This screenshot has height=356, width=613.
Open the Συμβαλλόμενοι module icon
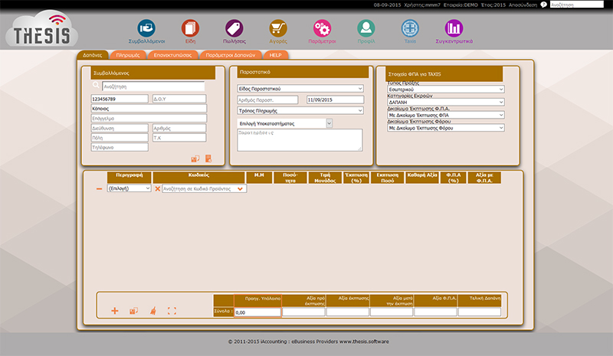146,29
